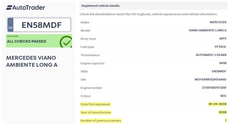The height and width of the screenshot is (124, 230).
Task: Click the Make row value MERCEDES
Action: [x=218, y=22]
